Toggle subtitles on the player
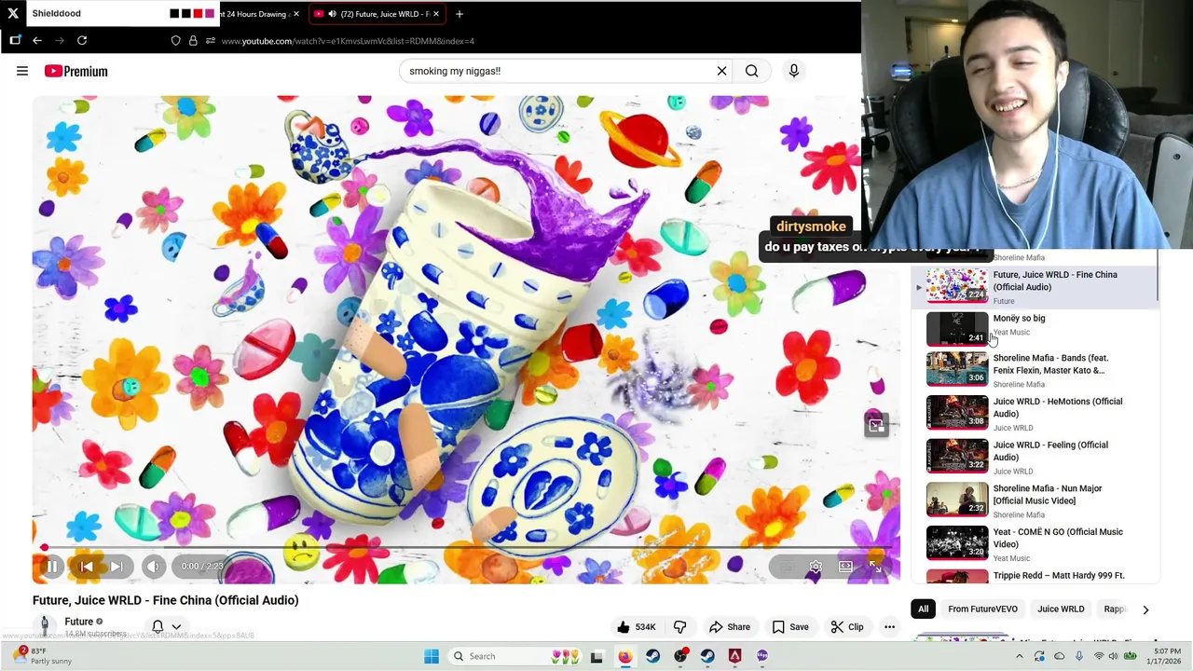The image size is (1193, 671). [787, 566]
